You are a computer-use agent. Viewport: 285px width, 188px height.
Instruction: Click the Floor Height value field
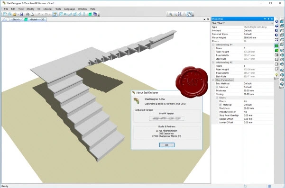coord(258,37)
